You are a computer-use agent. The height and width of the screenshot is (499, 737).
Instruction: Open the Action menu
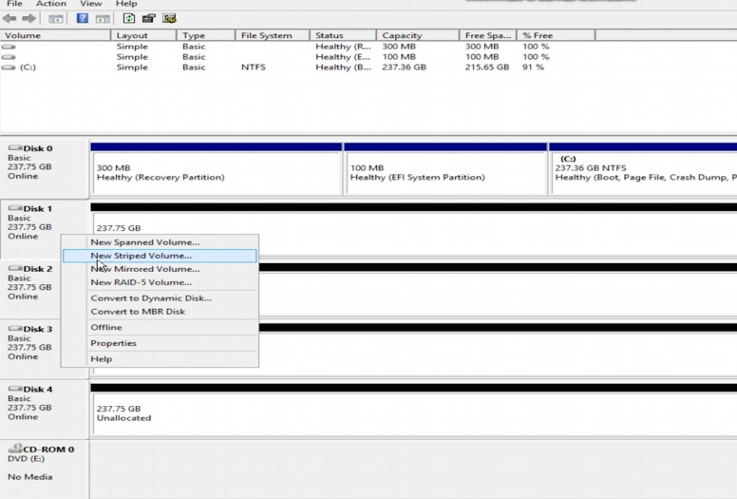point(51,4)
